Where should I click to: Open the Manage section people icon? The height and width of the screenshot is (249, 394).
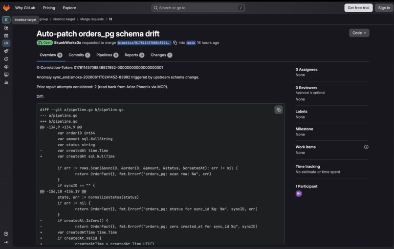tap(6, 28)
